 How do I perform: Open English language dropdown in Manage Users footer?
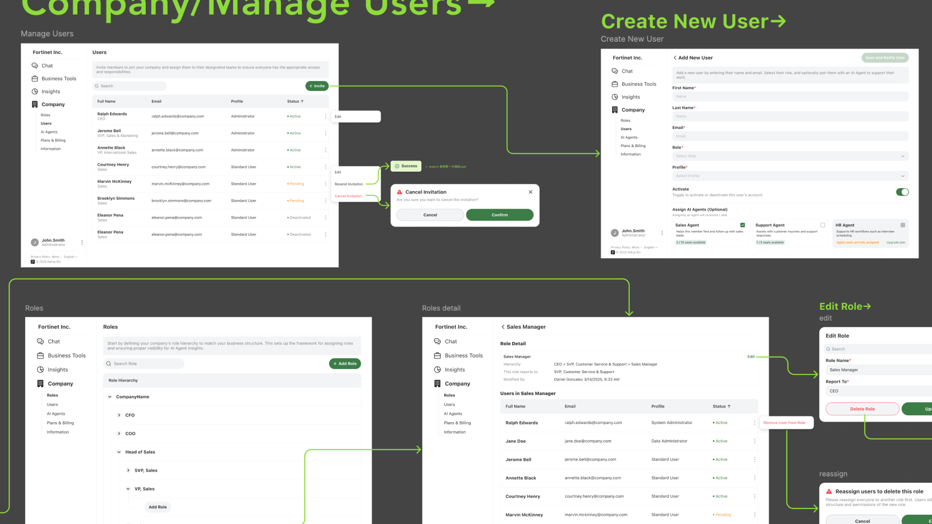(x=70, y=257)
